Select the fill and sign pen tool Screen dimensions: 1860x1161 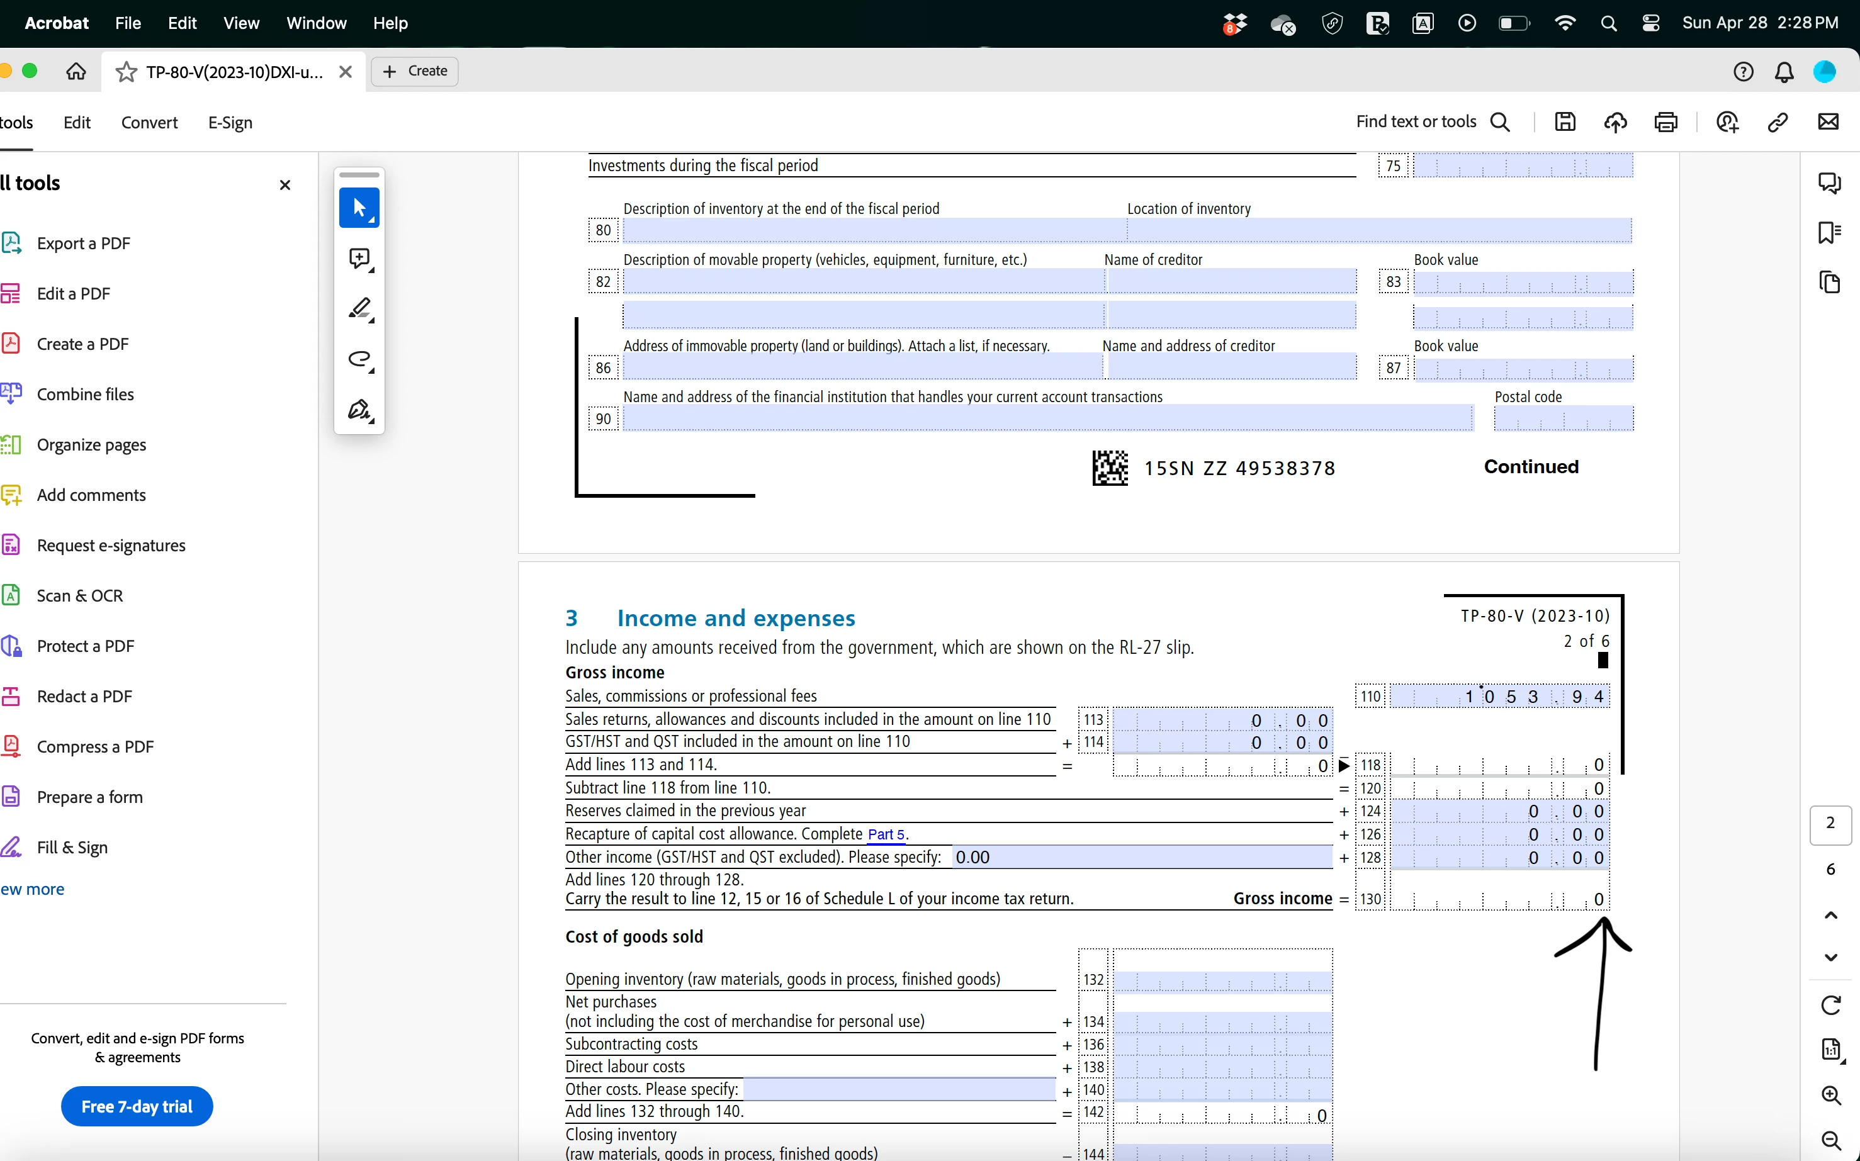[359, 409]
